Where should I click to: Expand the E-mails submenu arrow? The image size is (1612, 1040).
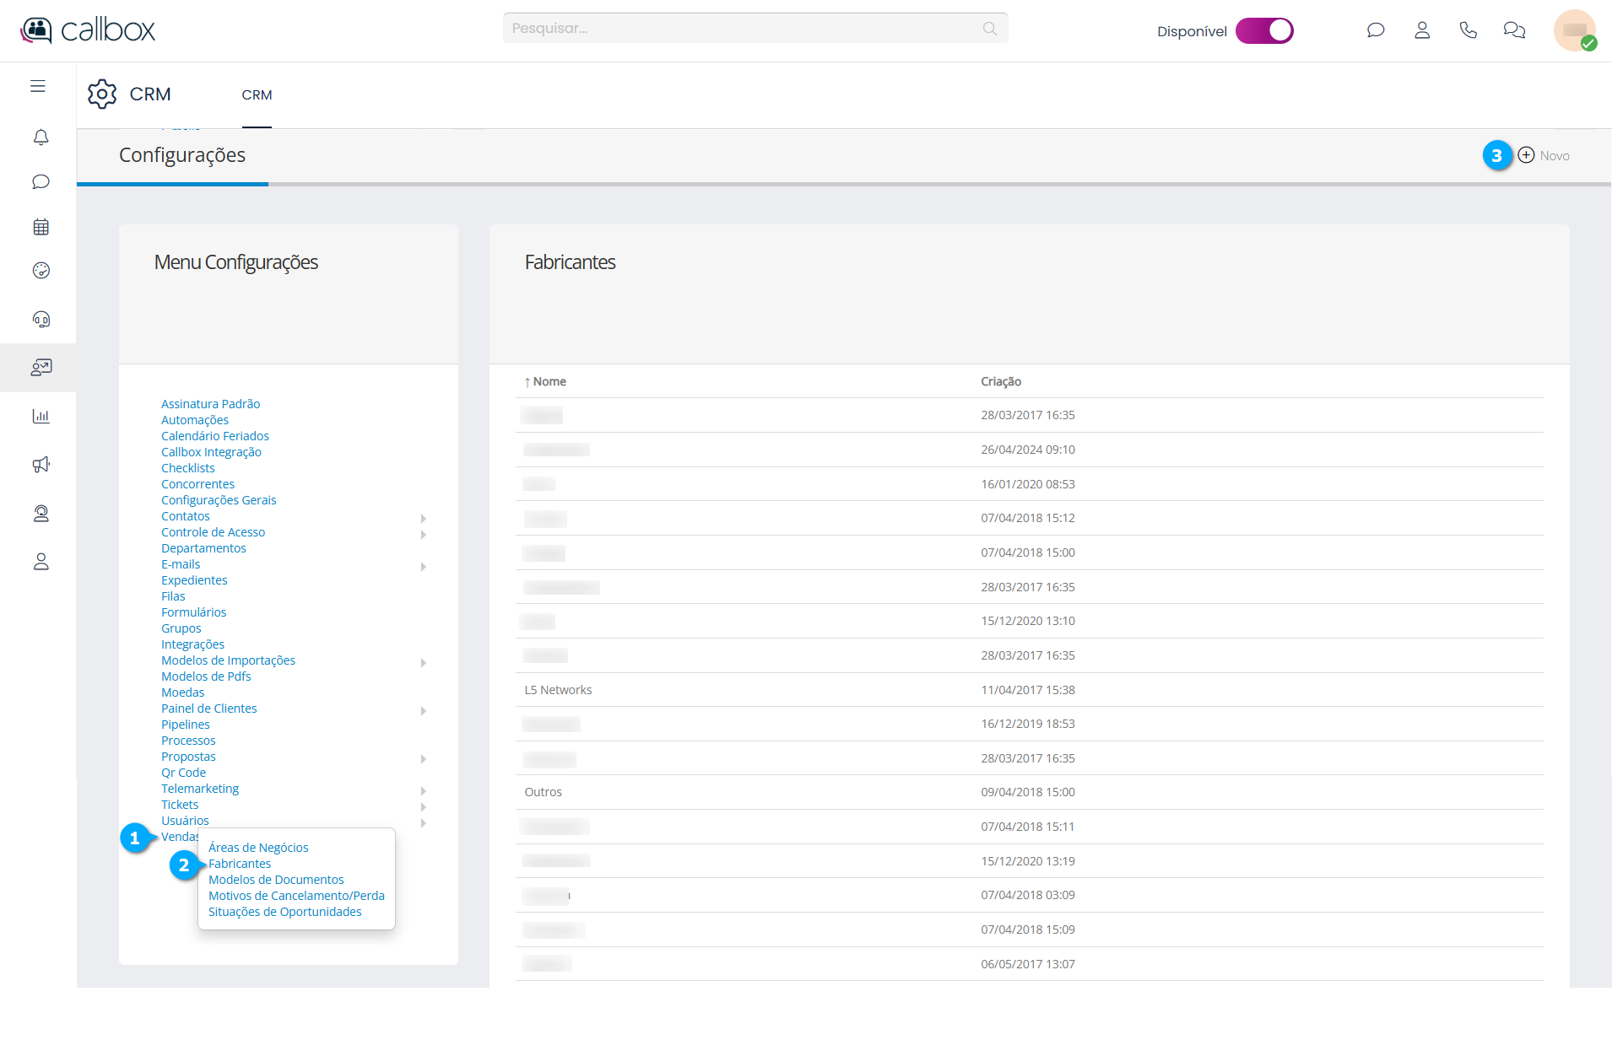pos(423,566)
